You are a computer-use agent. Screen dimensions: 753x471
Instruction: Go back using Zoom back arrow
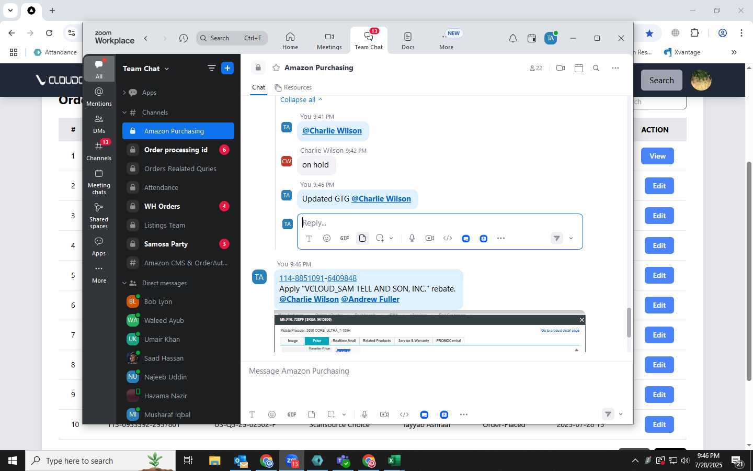146,38
